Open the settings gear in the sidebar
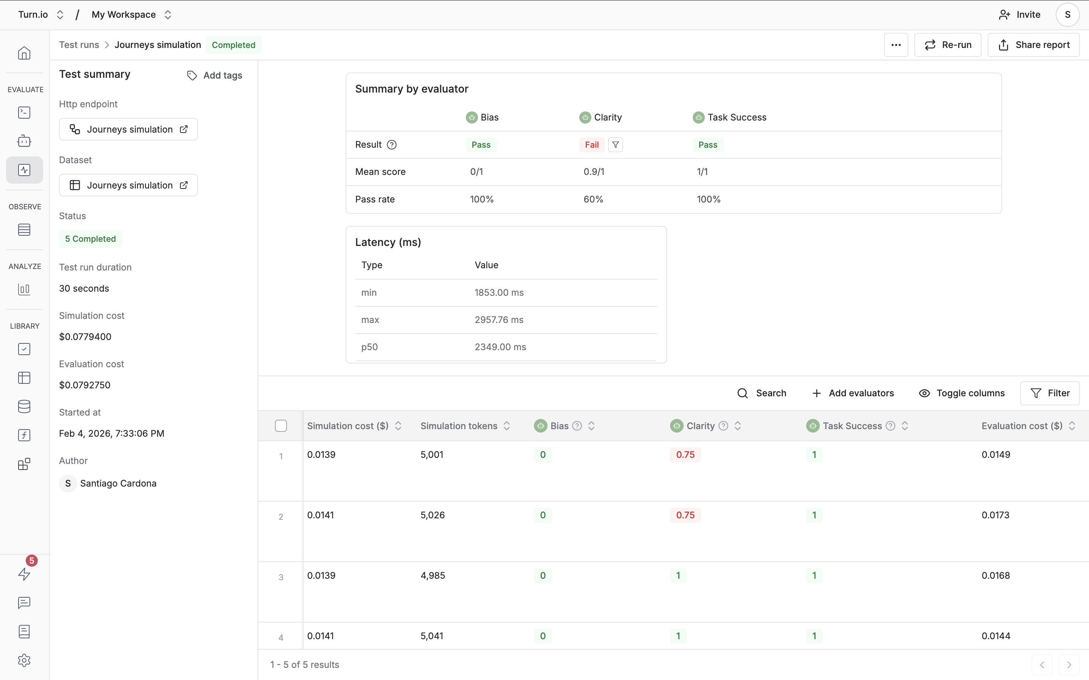Image resolution: width=1089 pixels, height=680 pixels. (24, 660)
